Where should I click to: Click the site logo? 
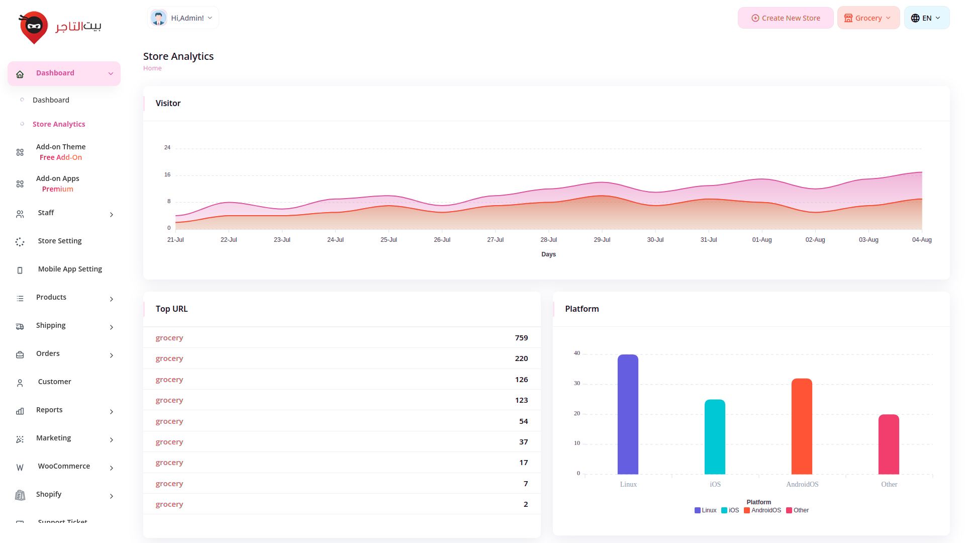click(60, 27)
